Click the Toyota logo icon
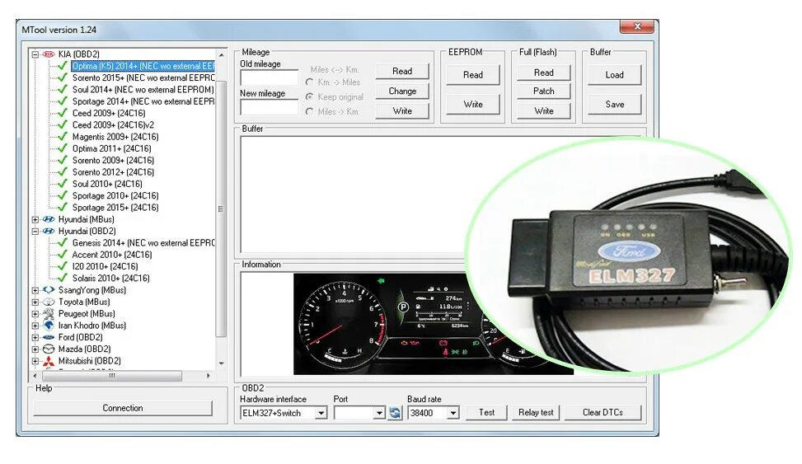 pyautogui.click(x=48, y=302)
